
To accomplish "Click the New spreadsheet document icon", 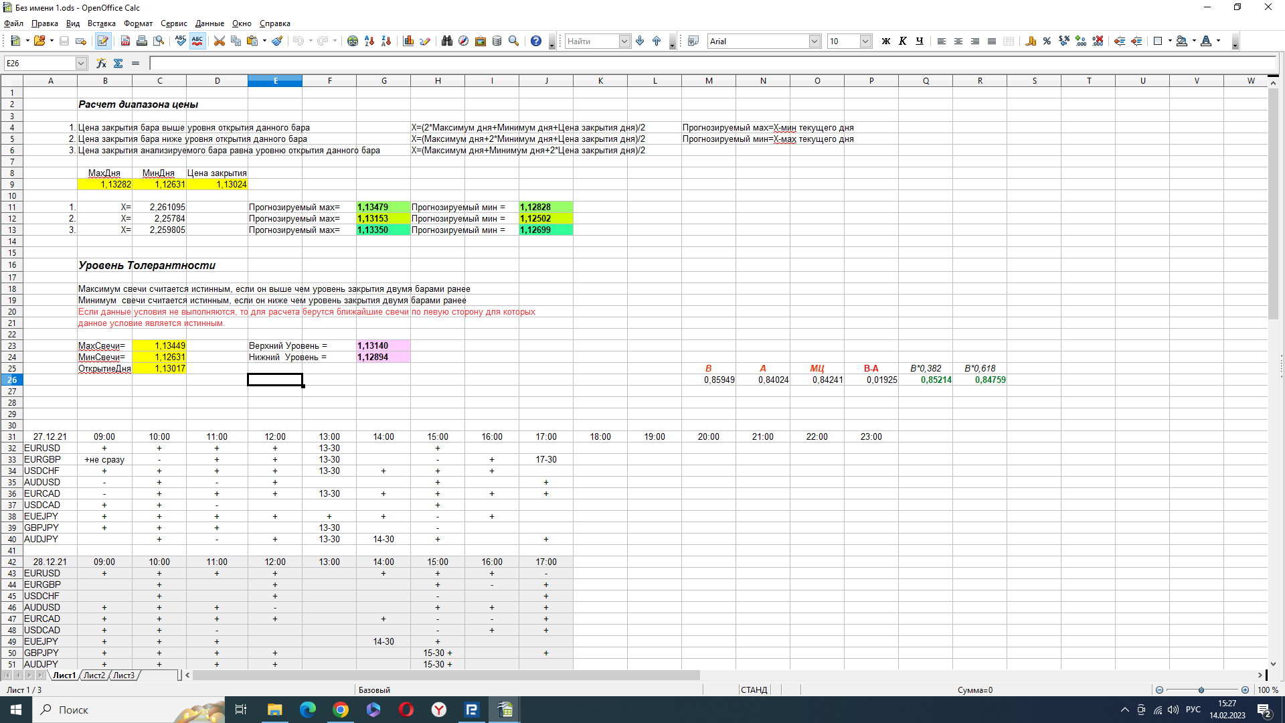I will pyautogui.click(x=15, y=42).
